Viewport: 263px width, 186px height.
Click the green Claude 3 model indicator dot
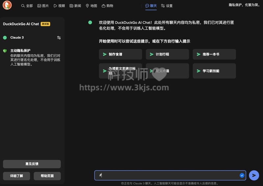5,37
